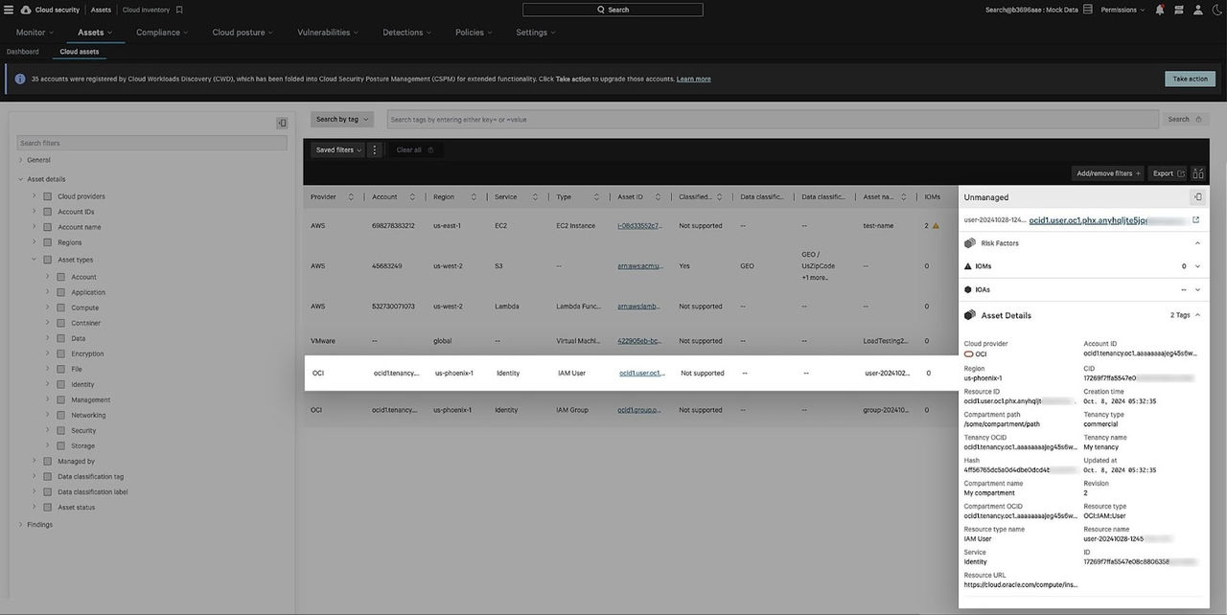This screenshot has width=1227, height=615.
Task: Open the hamburger navigation menu
Action: (9, 10)
